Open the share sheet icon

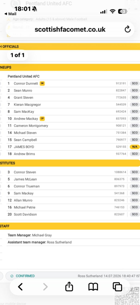69,287
